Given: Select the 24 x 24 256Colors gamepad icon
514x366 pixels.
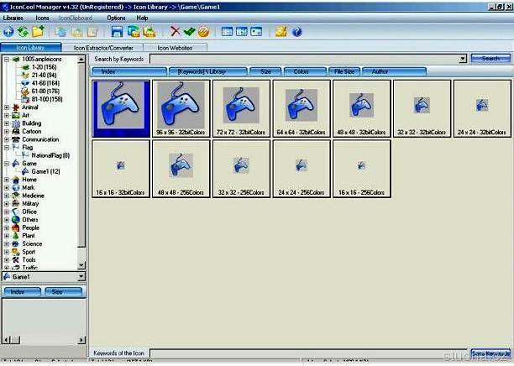Looking at the screenshot, I should coord(302,169).
